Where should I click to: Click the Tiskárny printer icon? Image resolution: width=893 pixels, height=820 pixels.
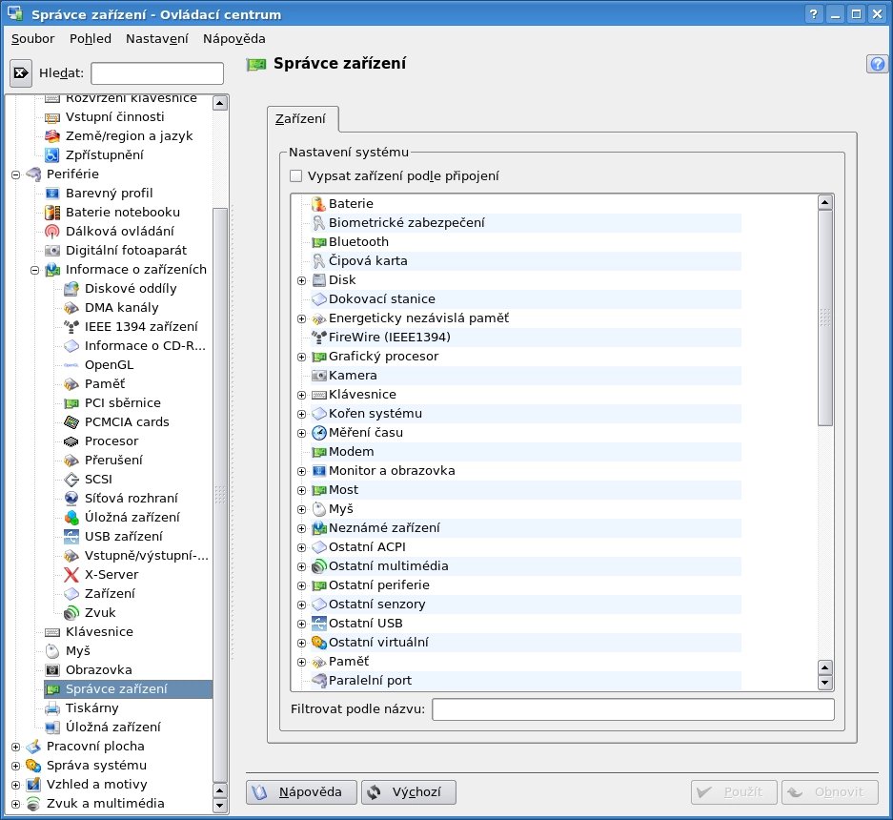pyautogui.click(x=52, y=708)
